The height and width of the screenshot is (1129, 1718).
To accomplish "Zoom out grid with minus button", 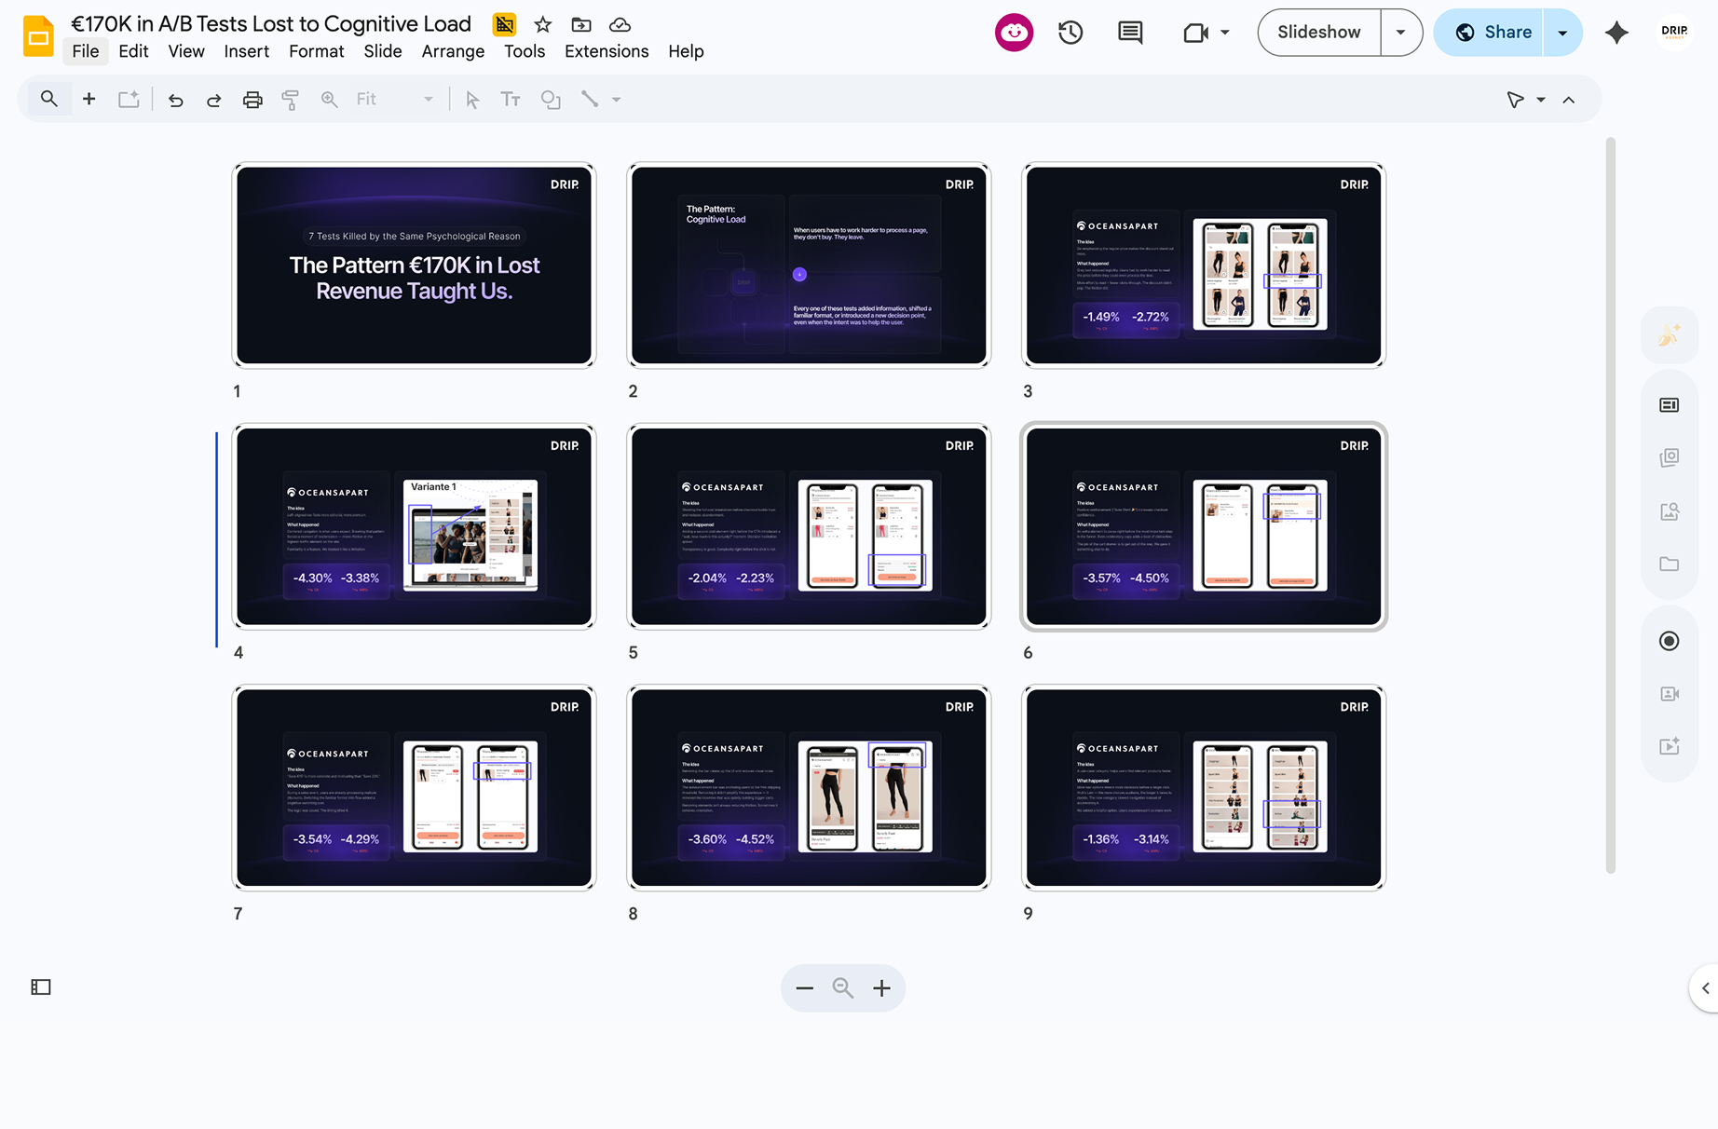I will pyautogui.click(x=805, y=988).
